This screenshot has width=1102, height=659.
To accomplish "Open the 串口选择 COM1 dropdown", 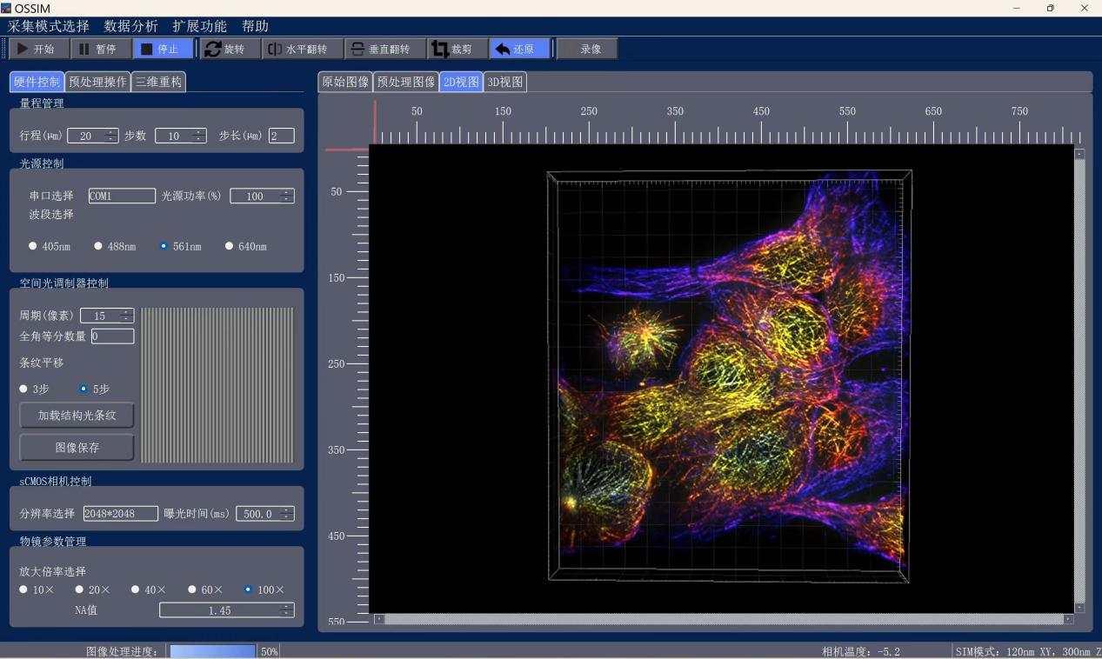I will pyautogui.click(x=122, y=196).
